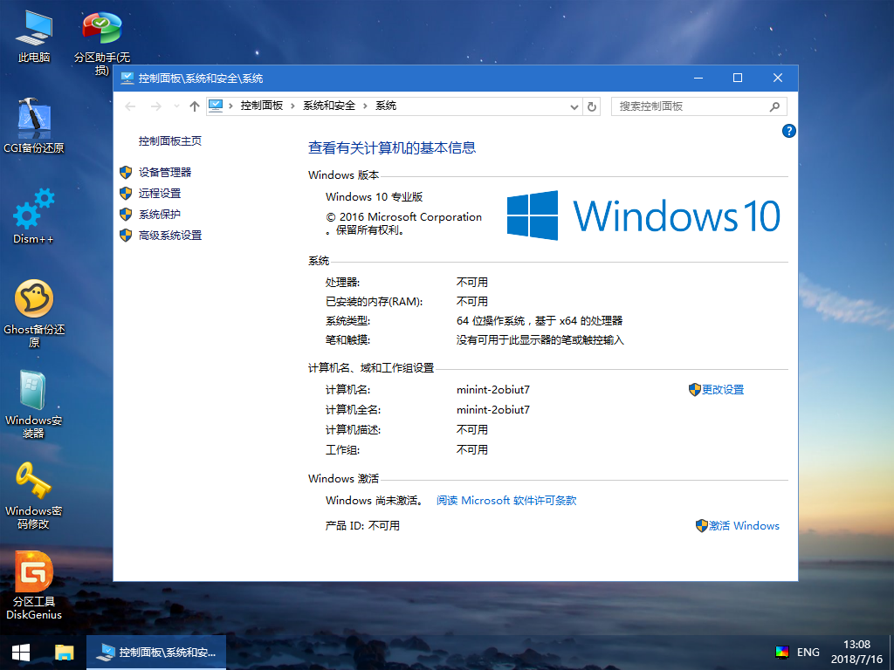Viewport: 894px width, 670px height.
Task: Open 高级系统设置 link
Action: (170, 236)
